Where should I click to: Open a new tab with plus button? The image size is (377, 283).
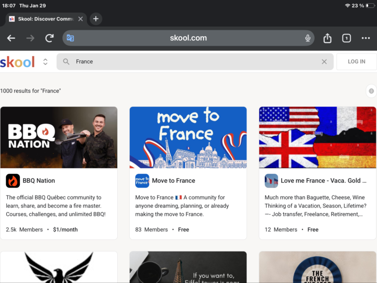[95, 19]
